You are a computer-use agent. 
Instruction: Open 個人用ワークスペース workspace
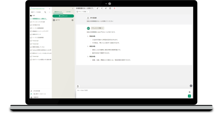pyautogui.click(x=38, y=94)
